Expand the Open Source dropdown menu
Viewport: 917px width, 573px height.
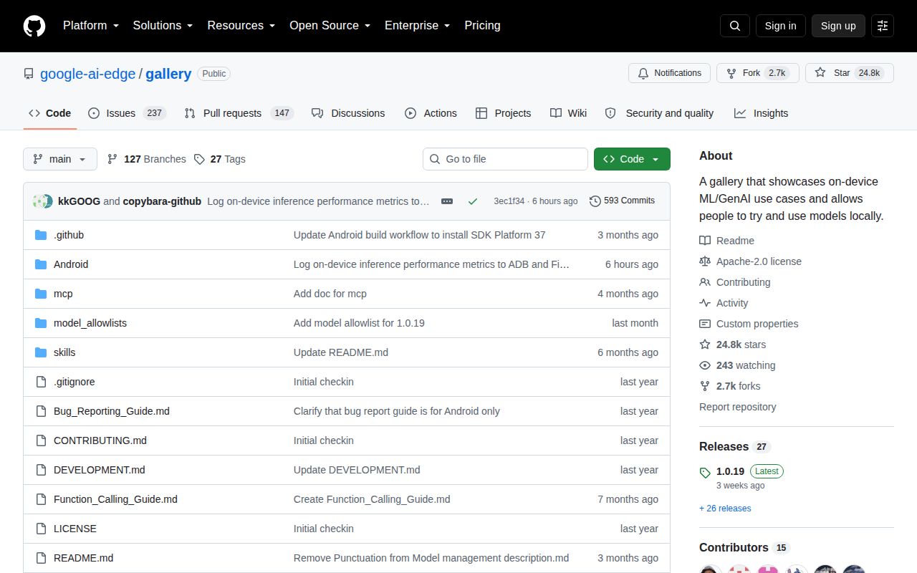(x=330, y=25)
